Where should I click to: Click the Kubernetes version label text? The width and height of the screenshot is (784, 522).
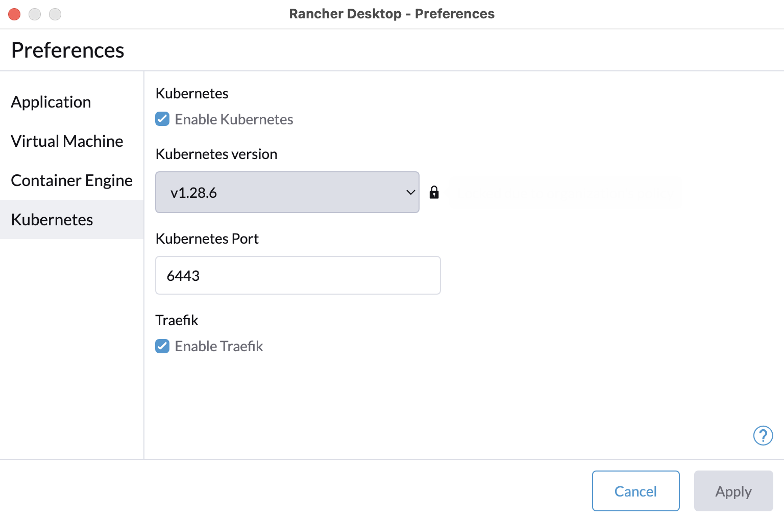[x=216, y=154]
